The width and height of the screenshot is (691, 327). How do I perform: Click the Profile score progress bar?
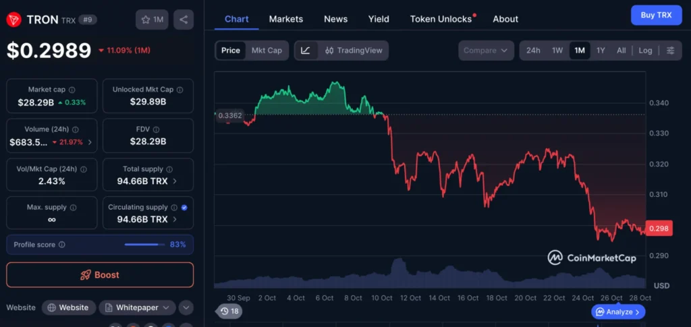pyautogui.click(x=144, y=245)
